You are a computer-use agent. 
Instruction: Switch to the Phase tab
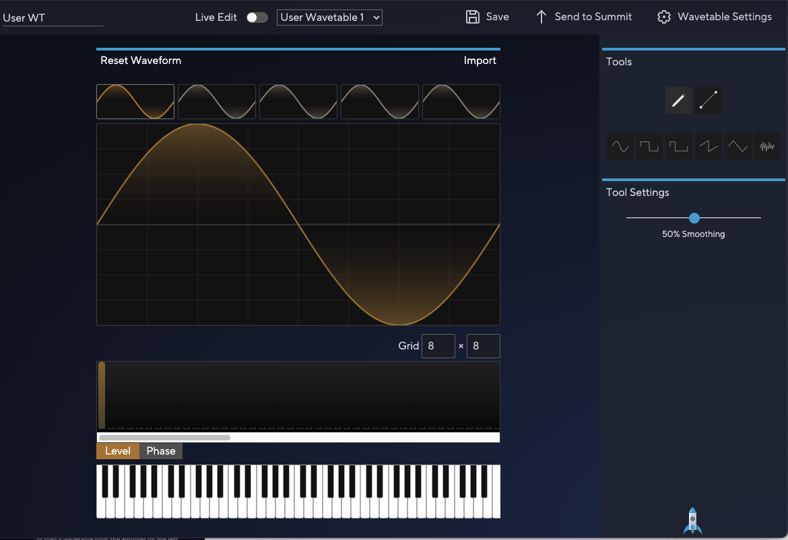tap(161, 451)
